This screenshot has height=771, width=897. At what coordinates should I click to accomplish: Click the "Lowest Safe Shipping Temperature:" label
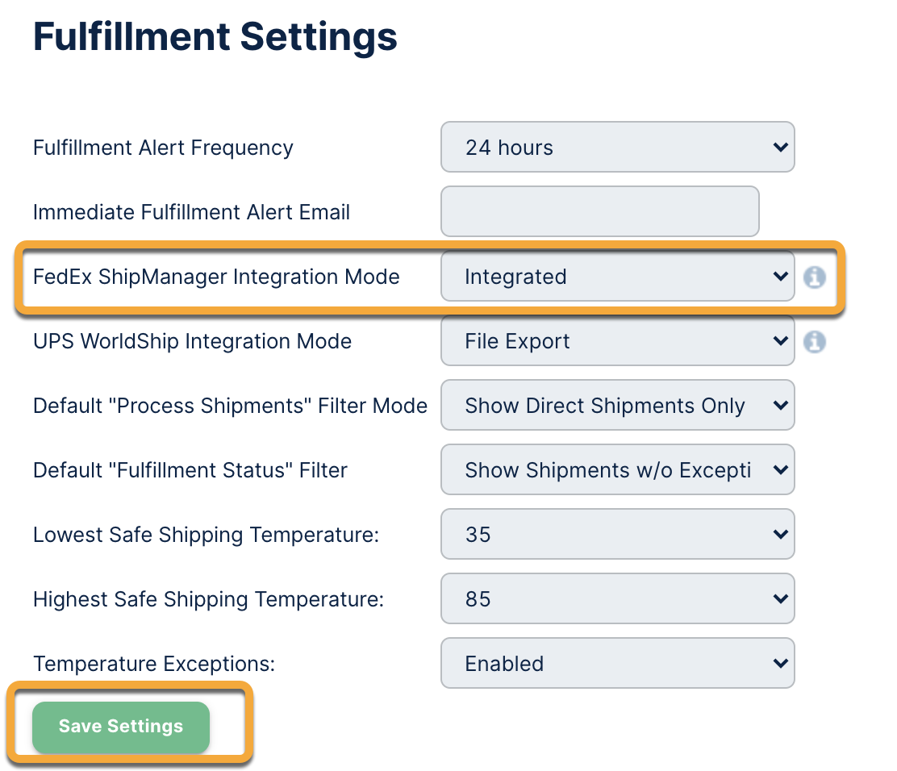pyautogui.click(x=206, y=536)
